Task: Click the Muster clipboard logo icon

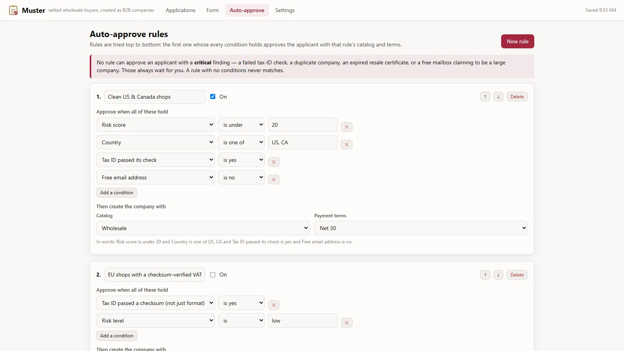Action: click(x=13, y=10)
